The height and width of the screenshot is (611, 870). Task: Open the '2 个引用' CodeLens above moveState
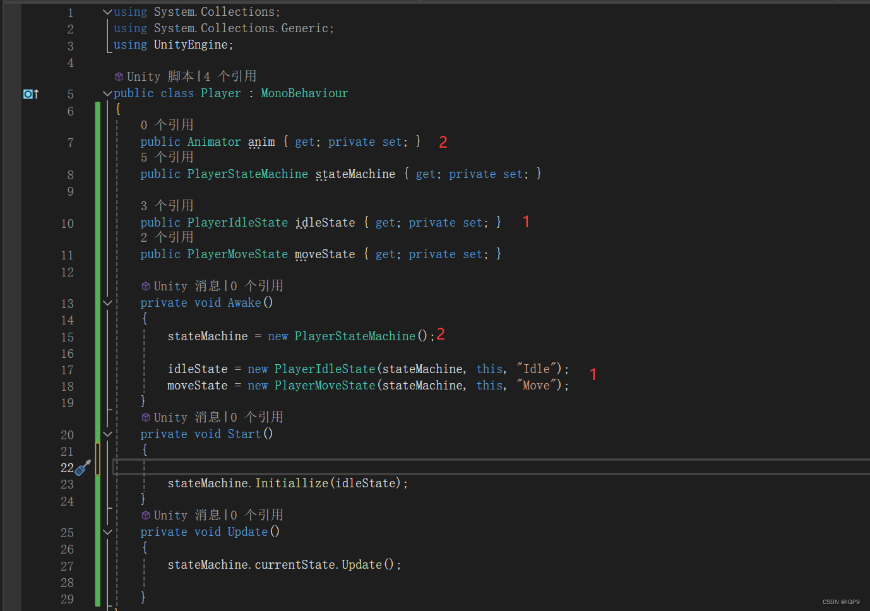[x=167, y=237]
